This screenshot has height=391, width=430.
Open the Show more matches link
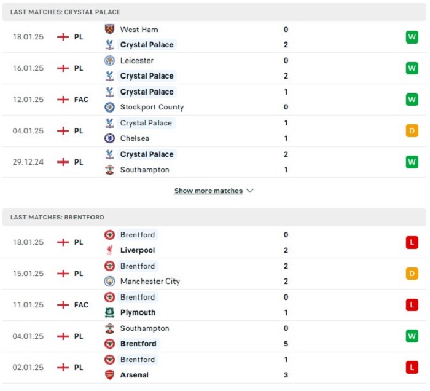[208, 191]
